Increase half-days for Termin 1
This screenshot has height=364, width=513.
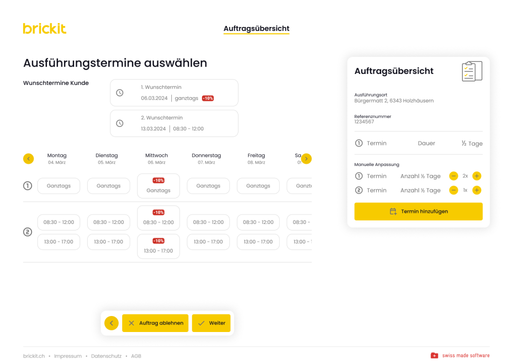point(477,176)
